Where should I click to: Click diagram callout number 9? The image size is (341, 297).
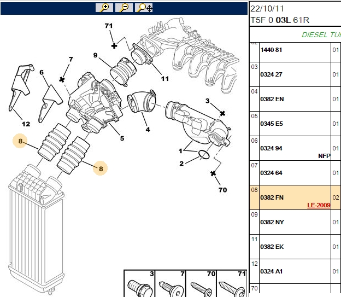[x=95, y=55]
